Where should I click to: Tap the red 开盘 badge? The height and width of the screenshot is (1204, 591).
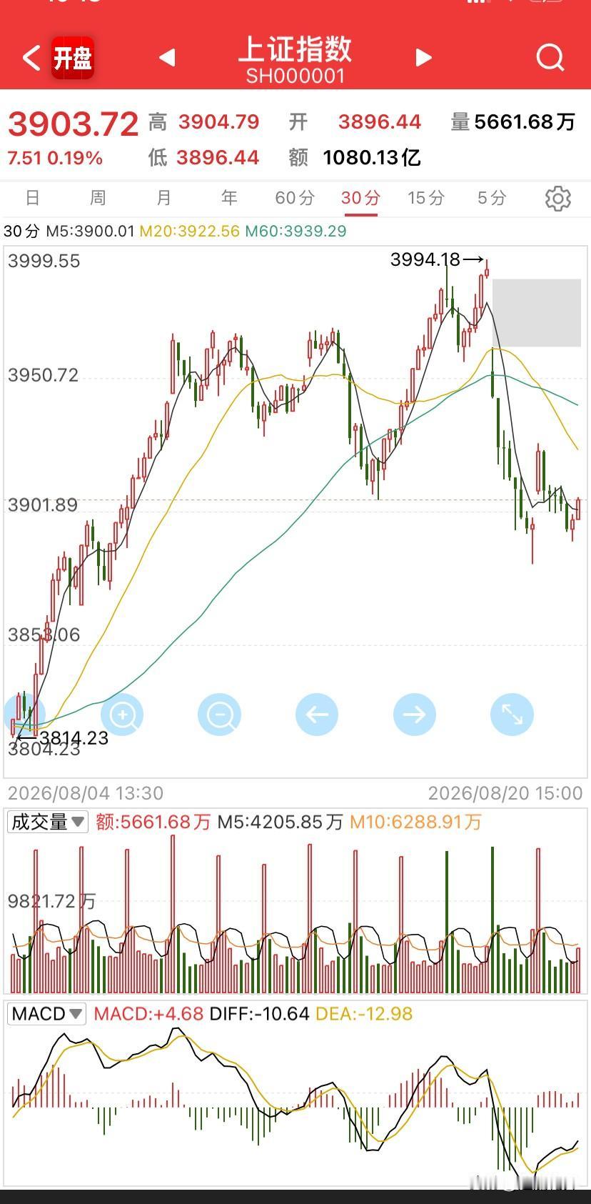pos(73,58)
